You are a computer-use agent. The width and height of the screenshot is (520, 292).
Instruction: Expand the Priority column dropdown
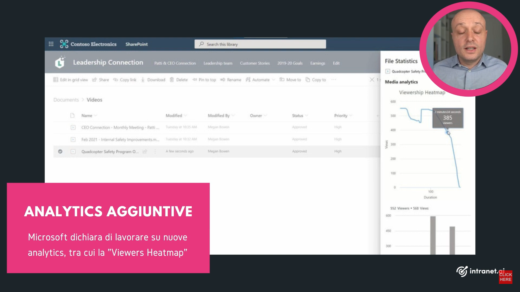[x=351, y=116]
